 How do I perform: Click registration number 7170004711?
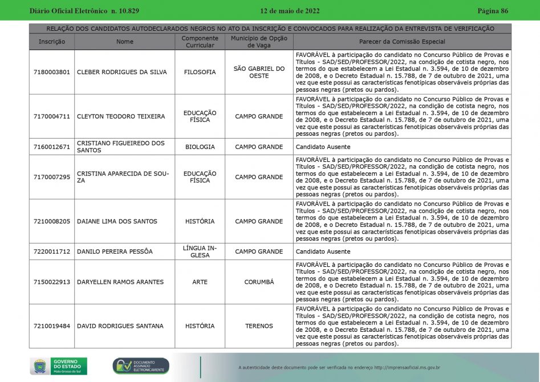tap(52, 116)
